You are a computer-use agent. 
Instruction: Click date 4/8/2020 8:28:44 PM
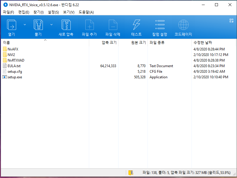pos(209,49)
